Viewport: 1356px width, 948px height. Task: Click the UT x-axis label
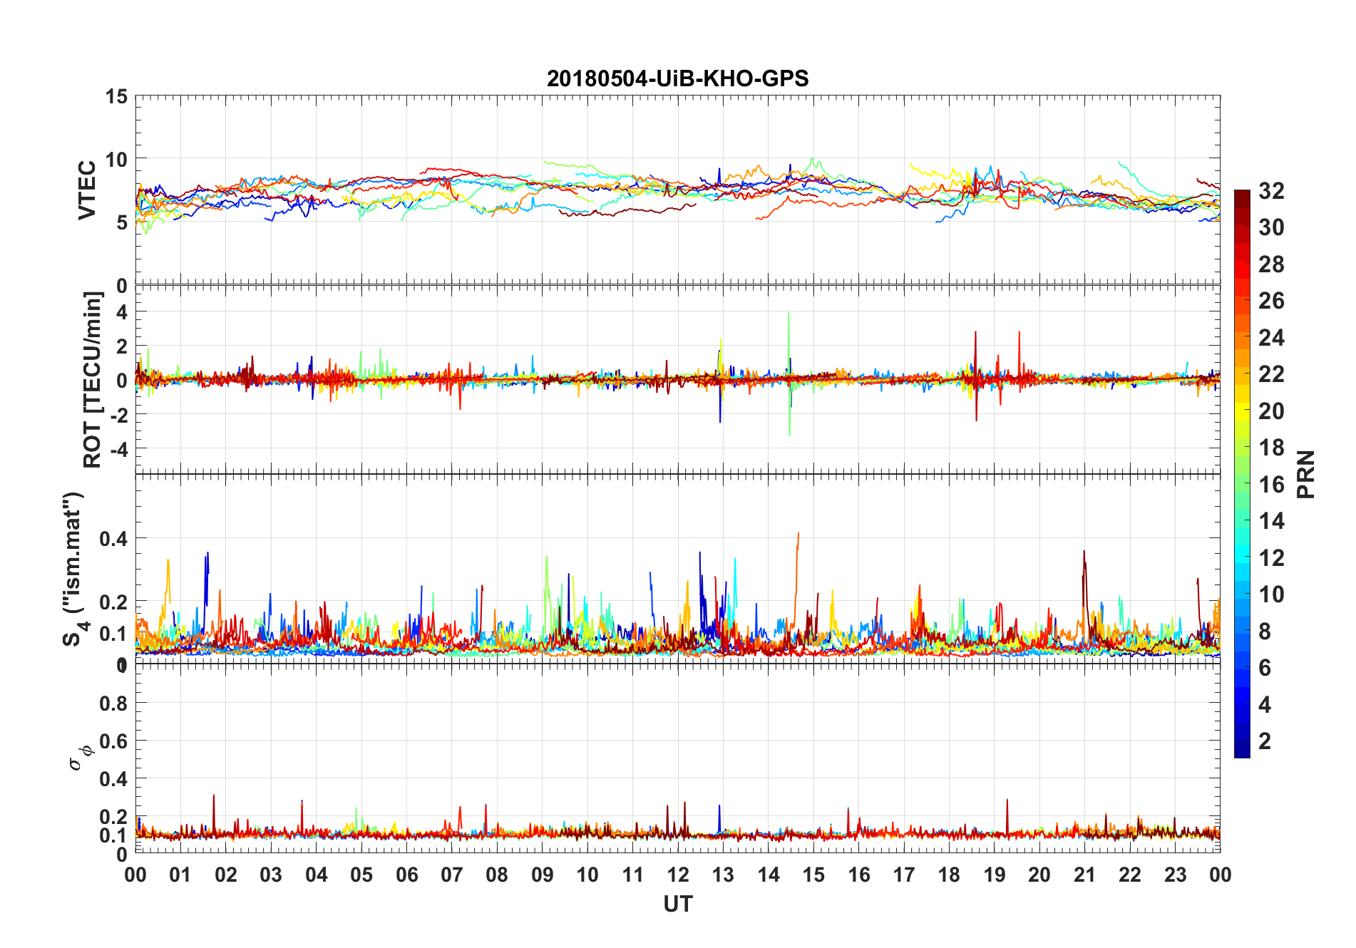[677, 905]
